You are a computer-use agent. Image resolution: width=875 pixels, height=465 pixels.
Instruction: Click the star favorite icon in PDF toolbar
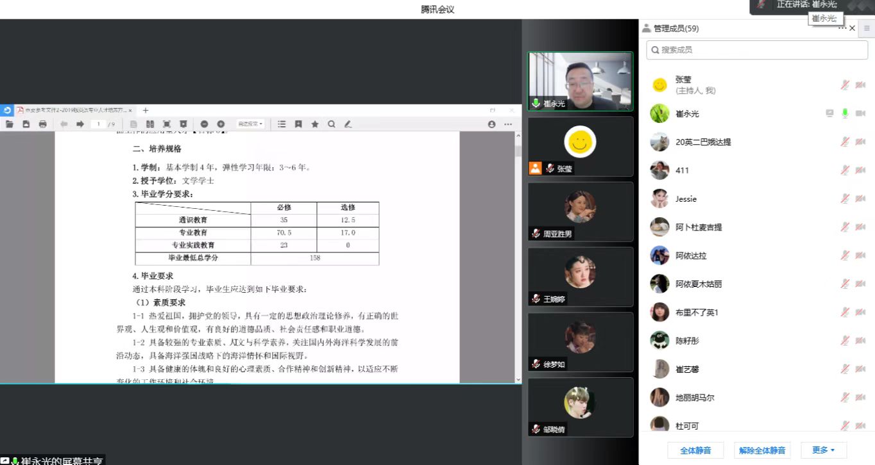point(315,124)
